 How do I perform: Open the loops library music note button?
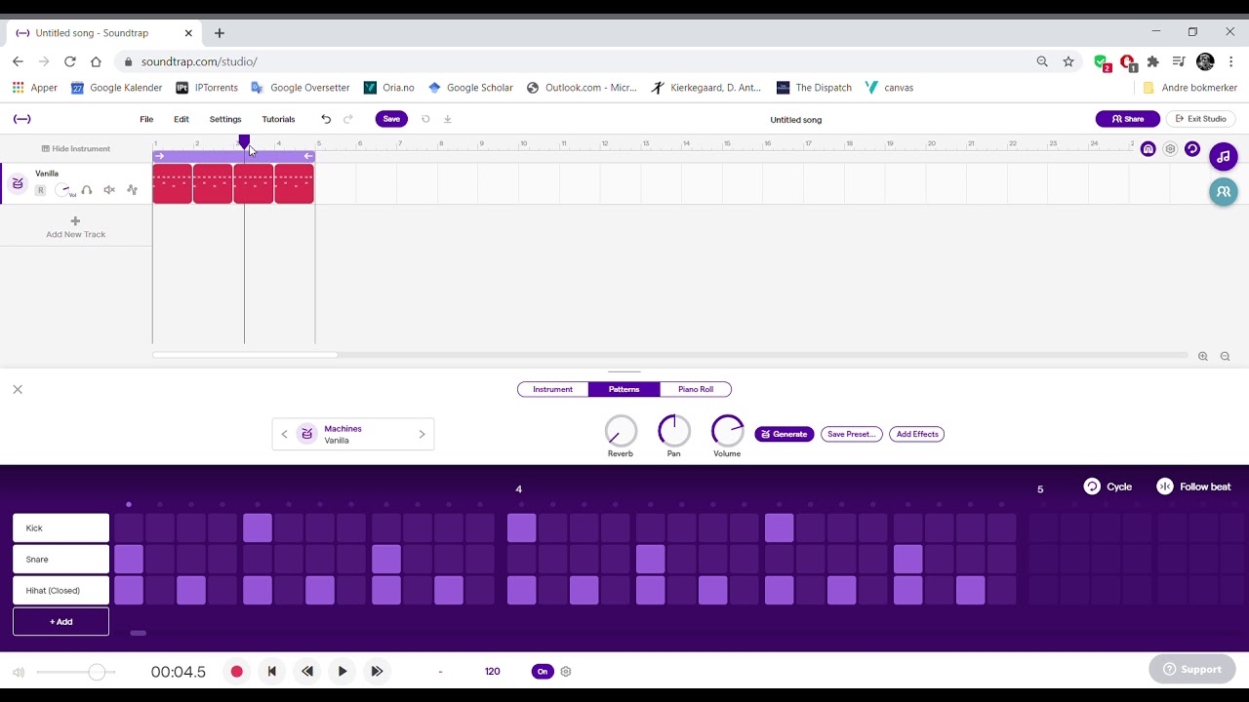pyautogui.click(x=1224, y=156)
